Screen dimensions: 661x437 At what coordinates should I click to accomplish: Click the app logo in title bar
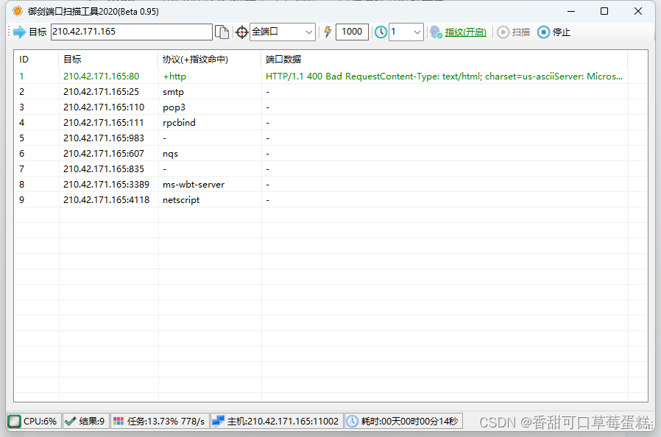point(18,11)
